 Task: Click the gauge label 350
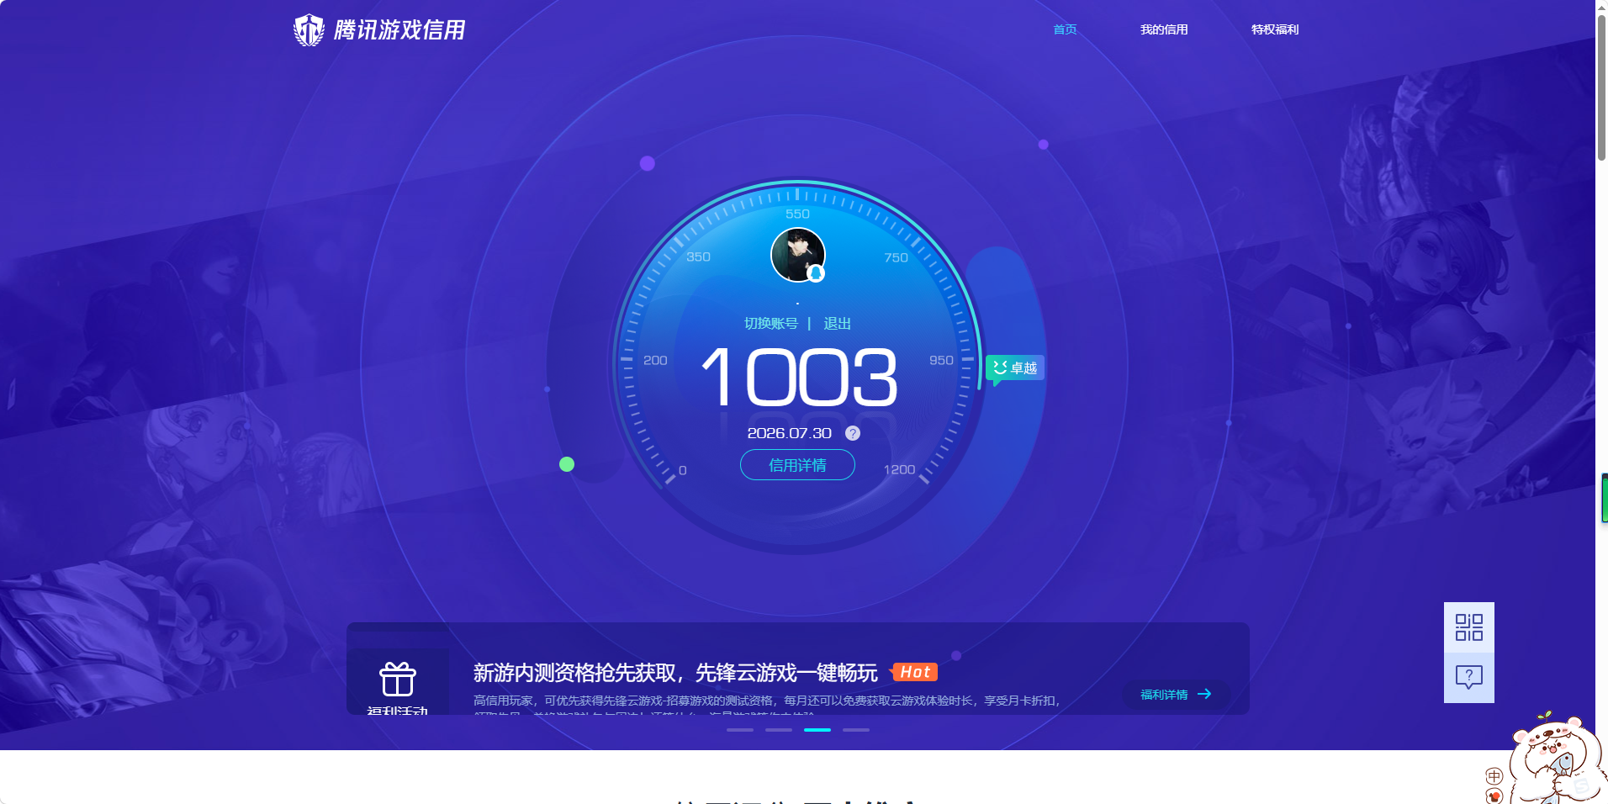[698, 257]
